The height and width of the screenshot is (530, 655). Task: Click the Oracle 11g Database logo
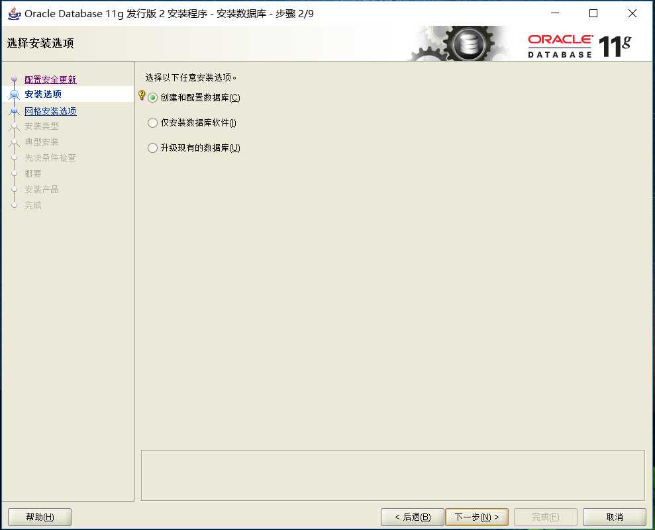(579, 46)
